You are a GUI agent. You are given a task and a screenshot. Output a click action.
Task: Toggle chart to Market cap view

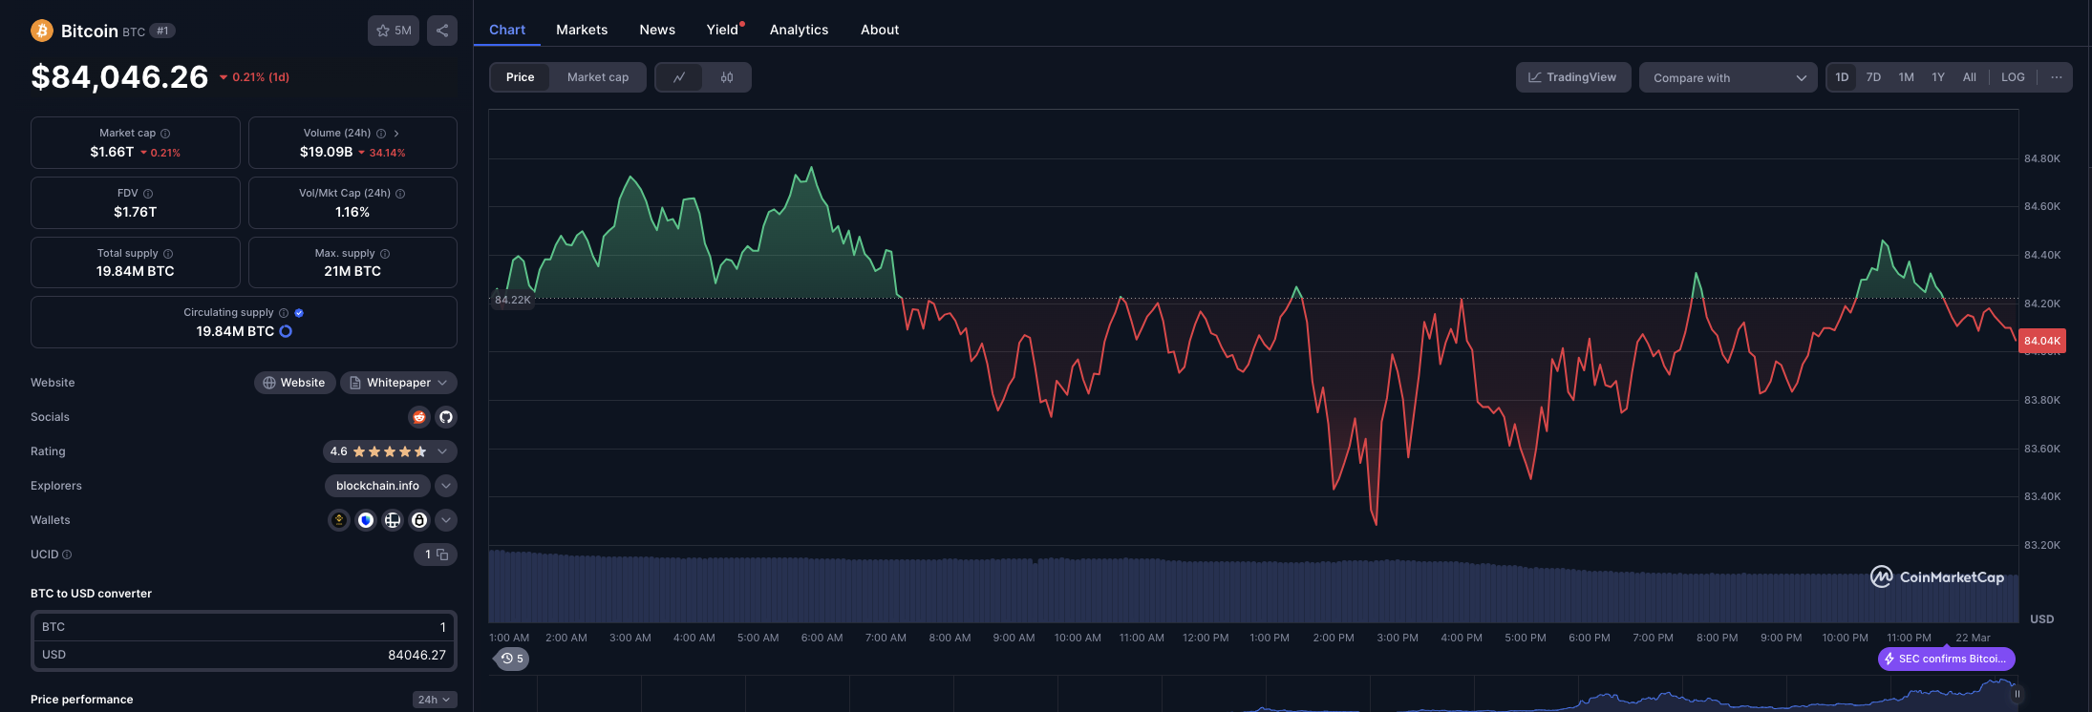point(598,77)
